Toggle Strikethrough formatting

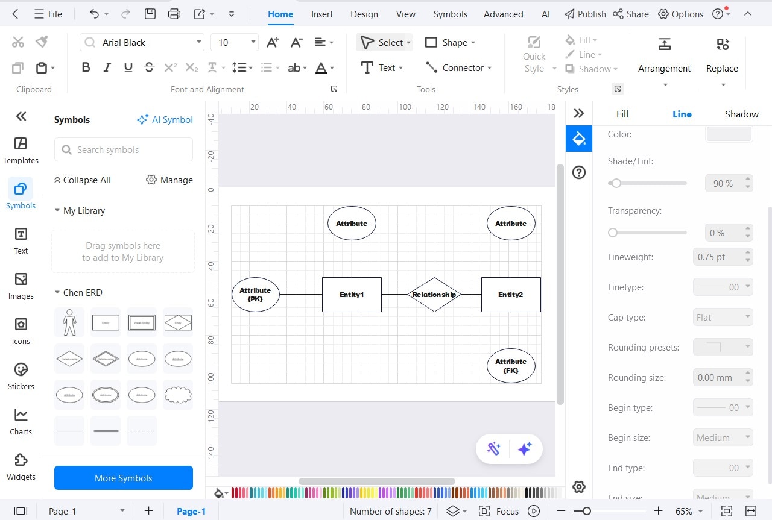click(x=149, y=68)
